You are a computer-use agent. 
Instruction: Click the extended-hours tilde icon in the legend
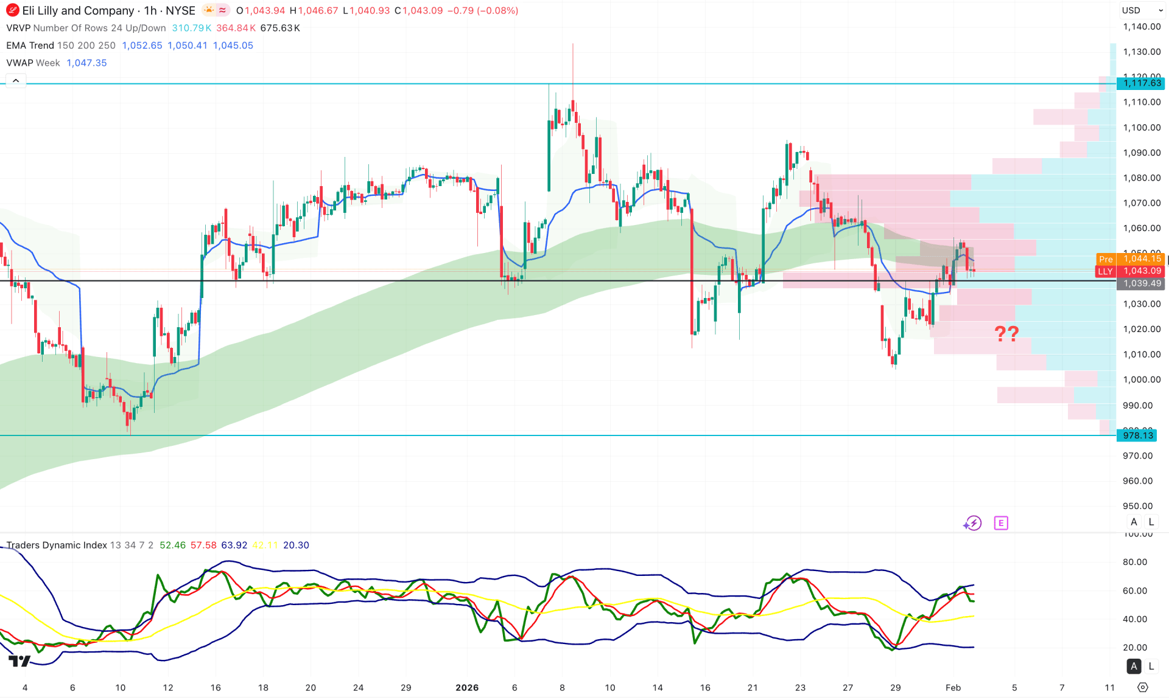(222, 10)
